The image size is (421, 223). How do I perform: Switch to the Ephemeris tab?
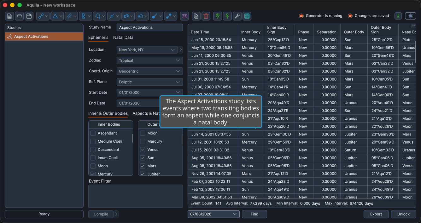[98, 37]
